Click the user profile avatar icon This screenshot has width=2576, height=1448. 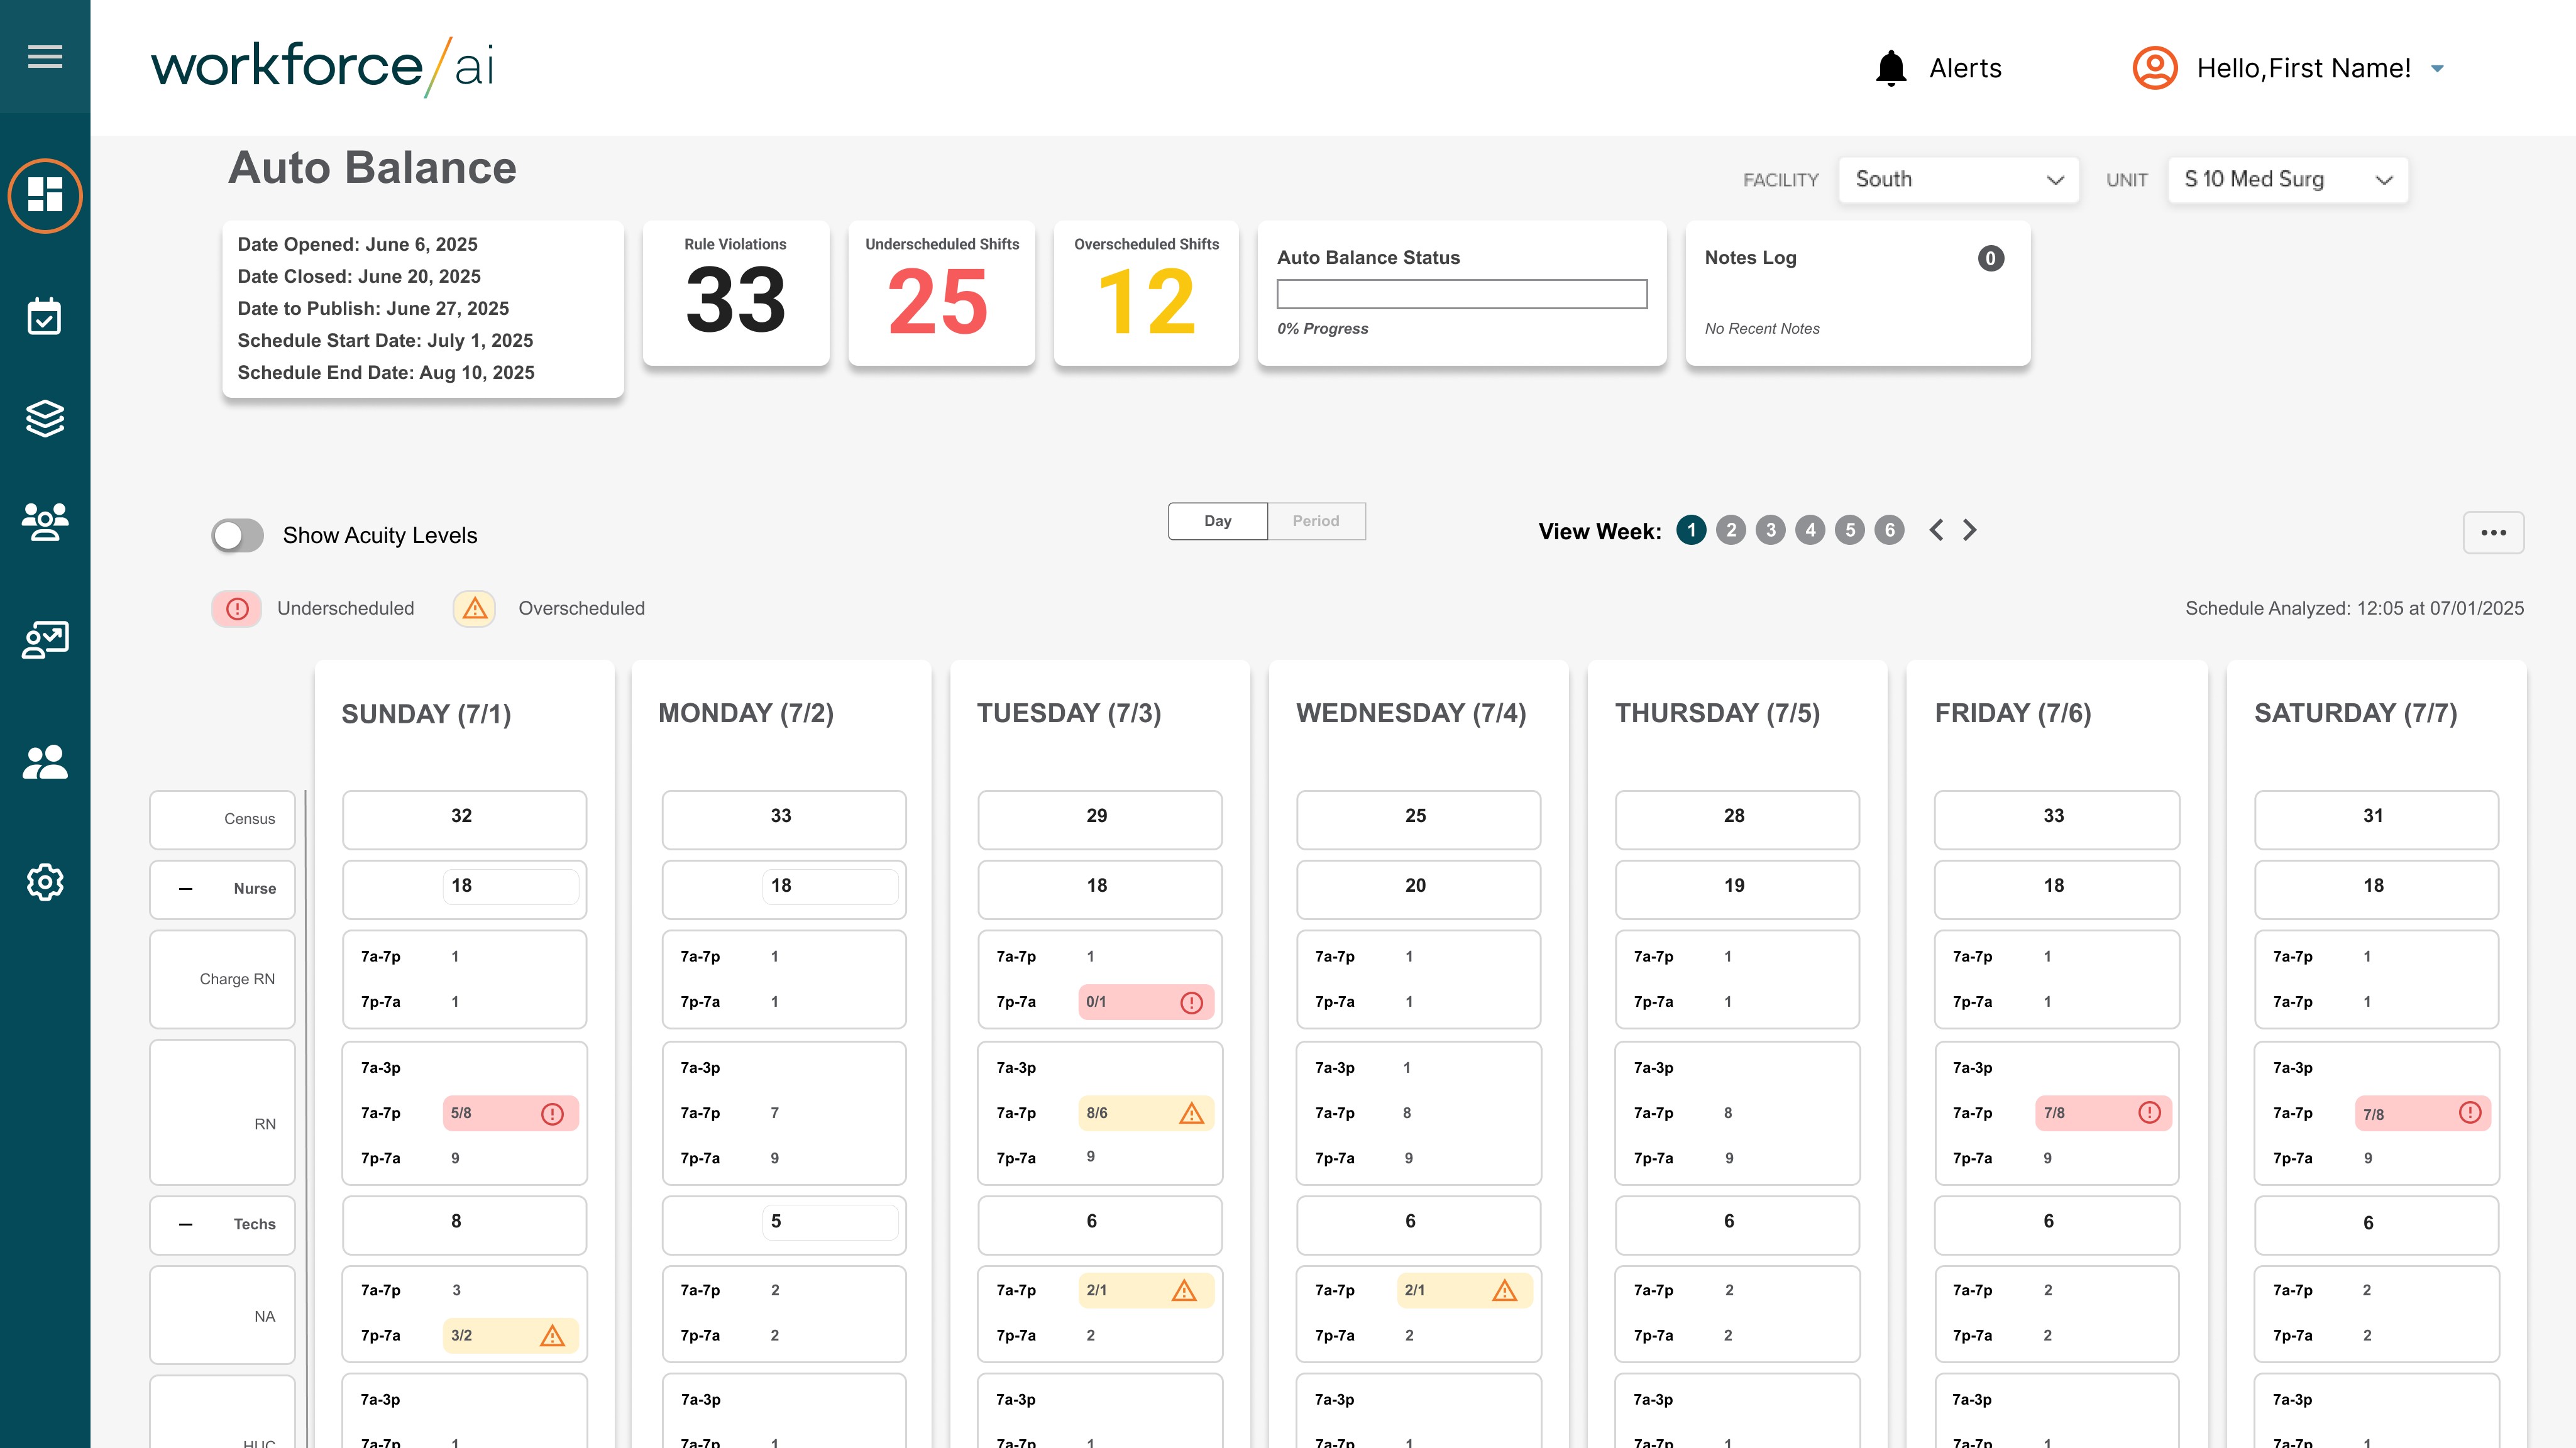click(x=2155, y=68)
